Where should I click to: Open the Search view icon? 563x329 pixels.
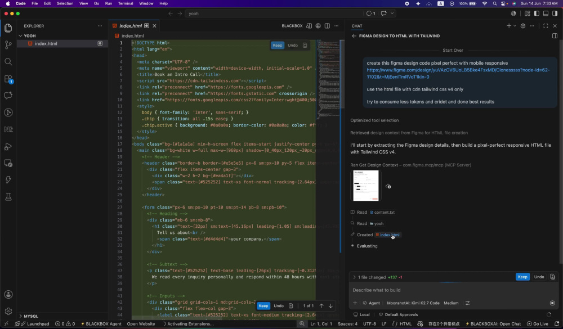[x=8, y=62]
